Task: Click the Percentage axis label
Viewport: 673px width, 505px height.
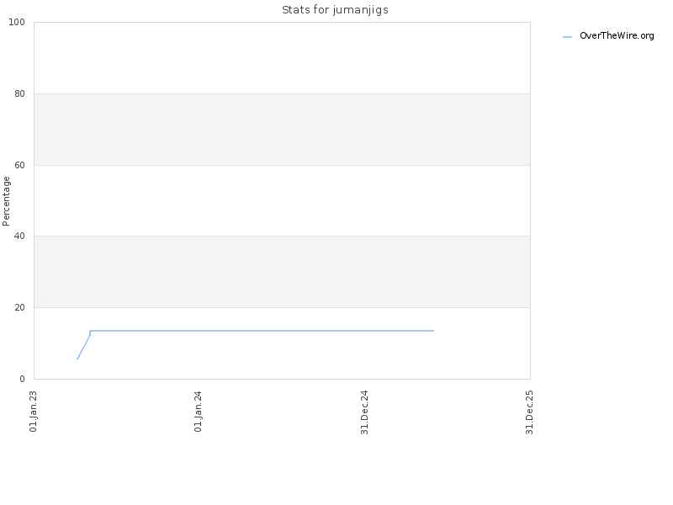Action: pyautogui.click(x=6, y=201)
